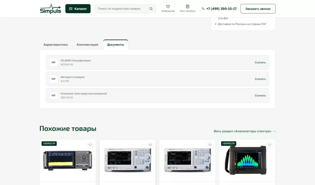Viewport: 315px width, 185px height.
Task: Open the IFL4052 Спецификация document title
Action: 76,61
